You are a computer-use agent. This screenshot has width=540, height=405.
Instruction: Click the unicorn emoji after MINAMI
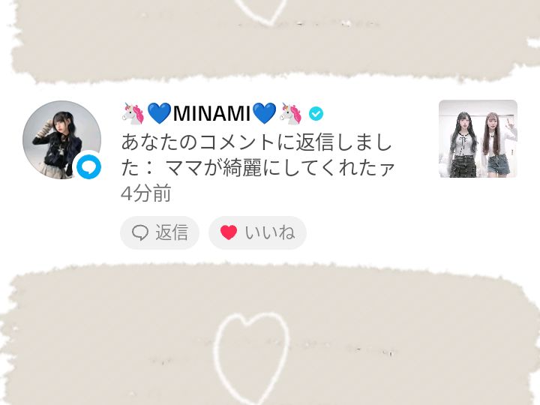click(290, 113)
